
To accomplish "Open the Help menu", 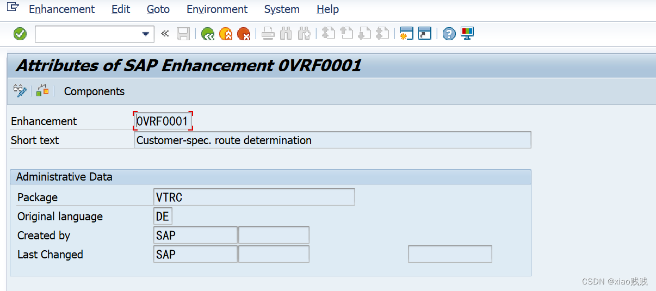I will pyautogui.click(x=327, y=9).
